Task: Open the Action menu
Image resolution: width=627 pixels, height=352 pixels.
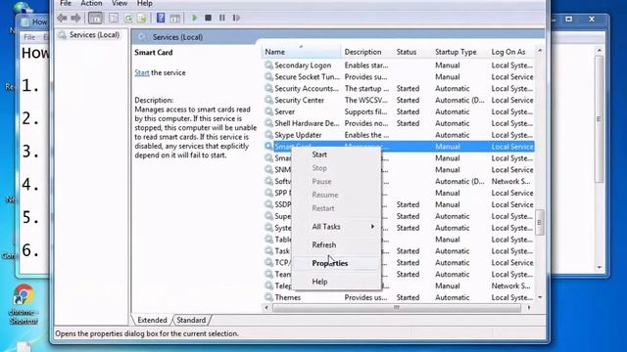Action: (91, 3)
